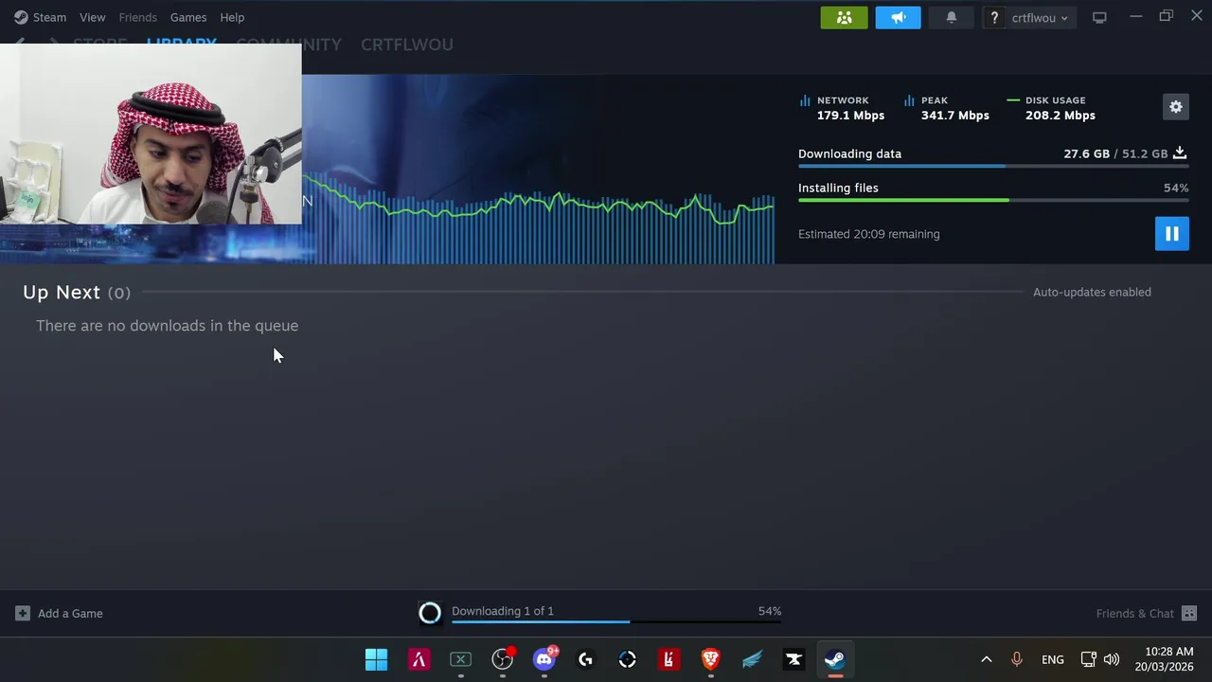Open network settings tray icon
Viewport: 1212px width, 682px height.
(x=1089, y=659)
